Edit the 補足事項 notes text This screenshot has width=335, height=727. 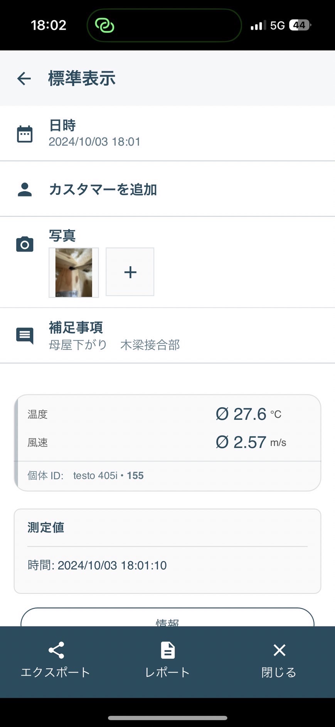pos(114,345)
